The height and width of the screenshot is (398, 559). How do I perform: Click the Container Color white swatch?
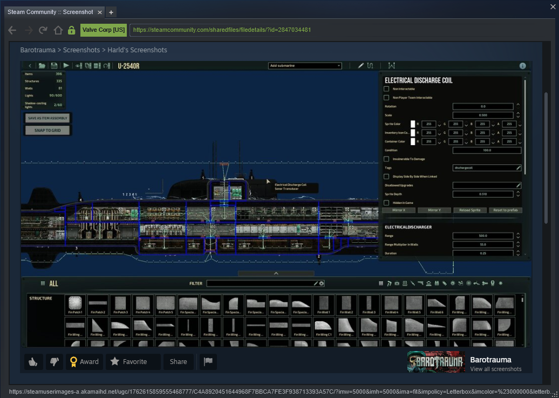pos(413,141)
